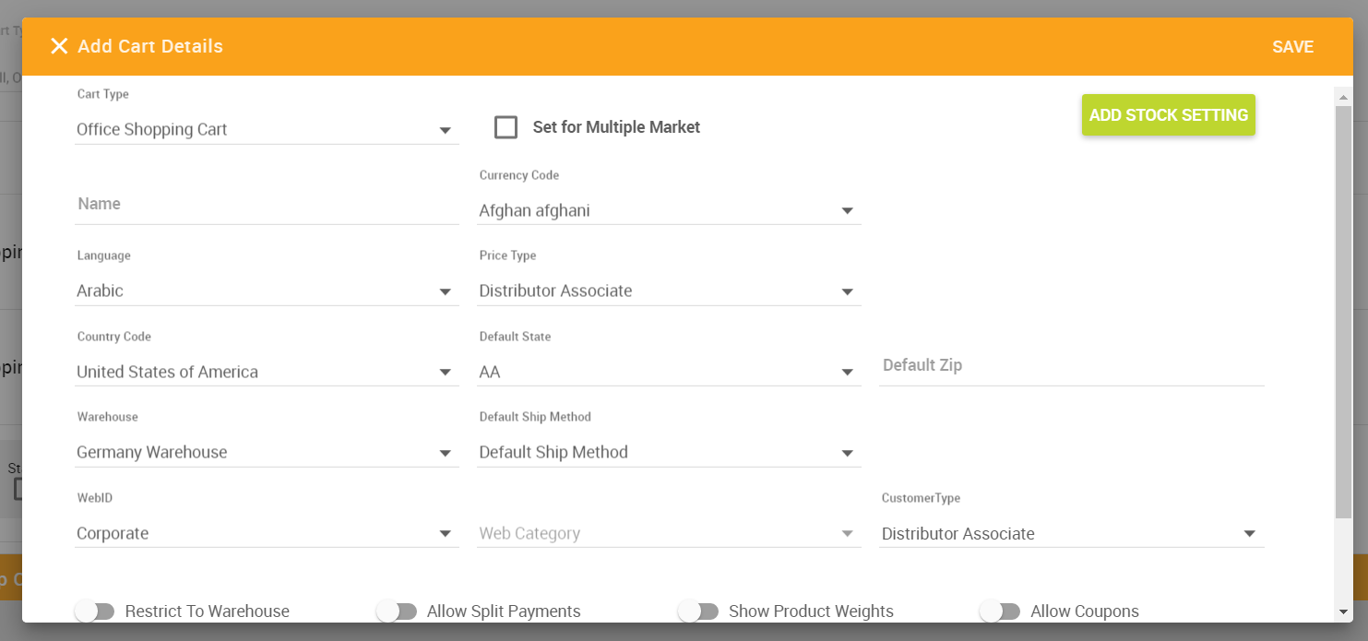Enable the Allow Coupons toggle

pyautogui.click(x=1000, y=611)
